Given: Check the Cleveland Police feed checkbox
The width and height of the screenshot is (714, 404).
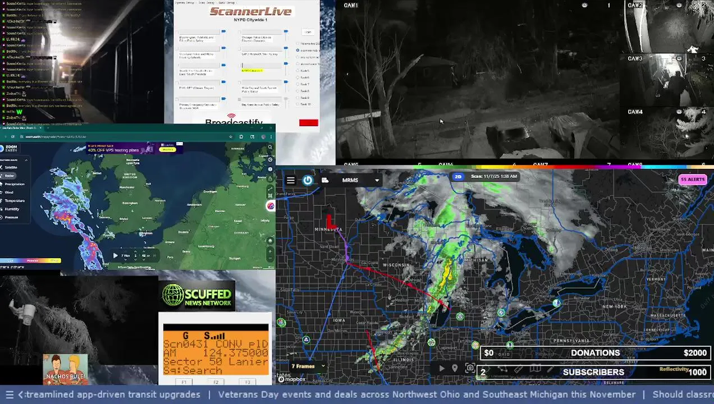Looking at the screenshot, I should tap(177, 49).
